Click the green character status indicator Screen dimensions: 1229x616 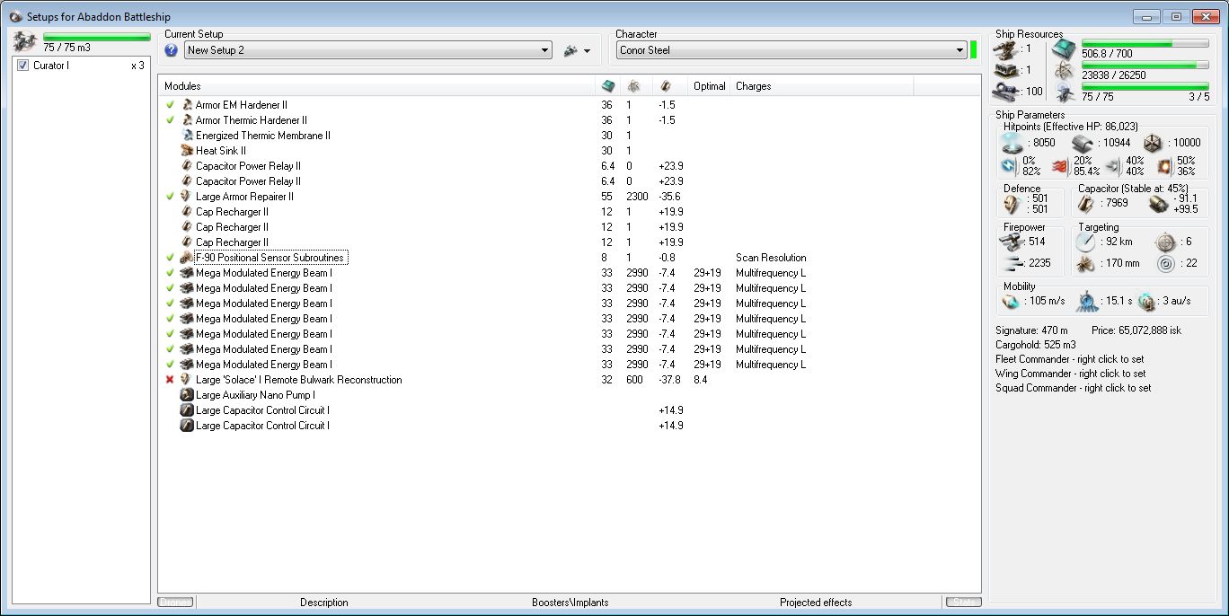pos(974,49)
